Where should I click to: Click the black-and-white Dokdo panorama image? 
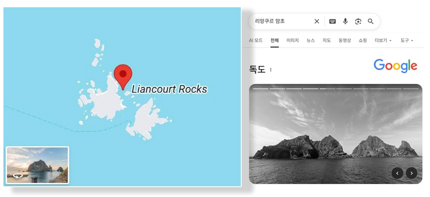tap(335, 134)
